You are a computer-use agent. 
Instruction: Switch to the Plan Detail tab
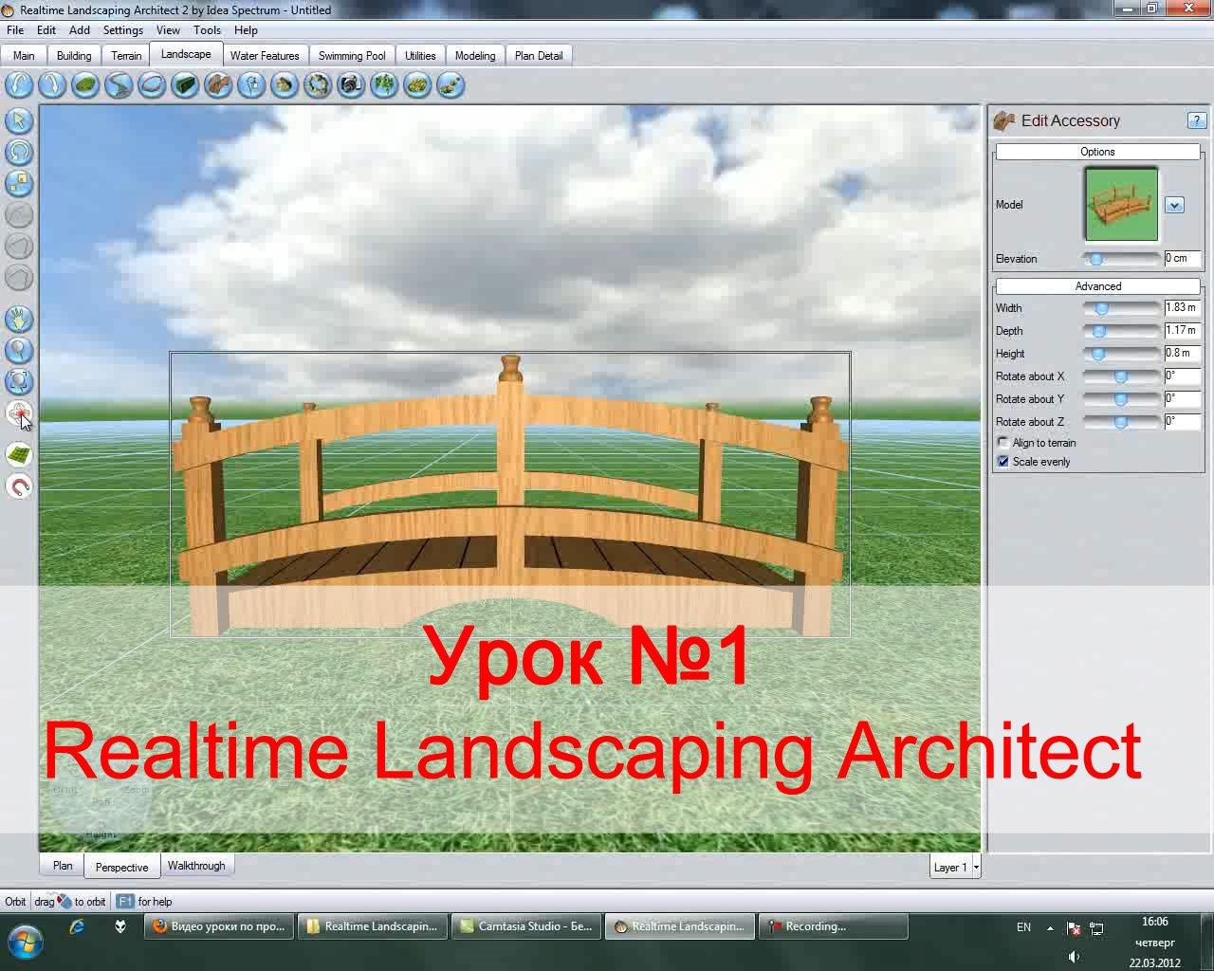(539, 56)
